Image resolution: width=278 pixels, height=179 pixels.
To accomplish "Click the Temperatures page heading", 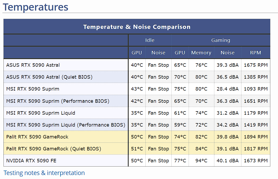I will [36, 7].
